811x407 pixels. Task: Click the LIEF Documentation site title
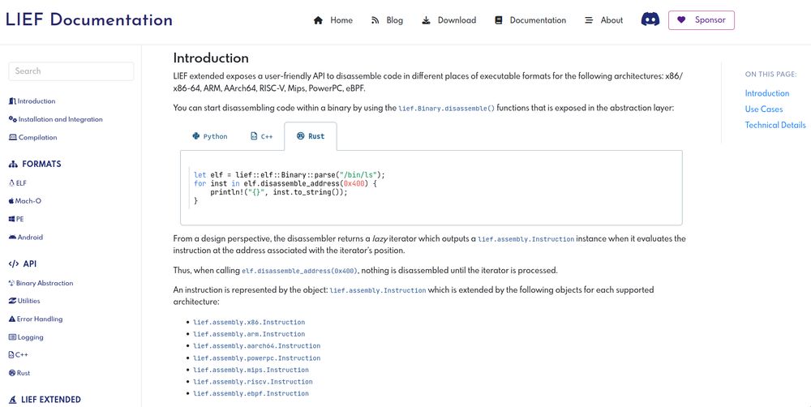tap(89, 19)
